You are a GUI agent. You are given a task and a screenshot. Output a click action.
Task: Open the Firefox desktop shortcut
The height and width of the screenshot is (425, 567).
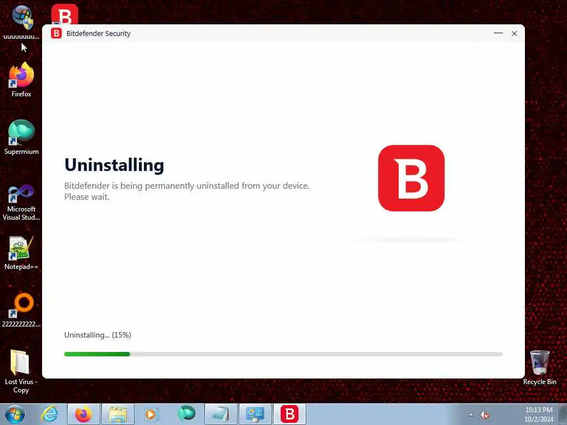tap(22, 79)
